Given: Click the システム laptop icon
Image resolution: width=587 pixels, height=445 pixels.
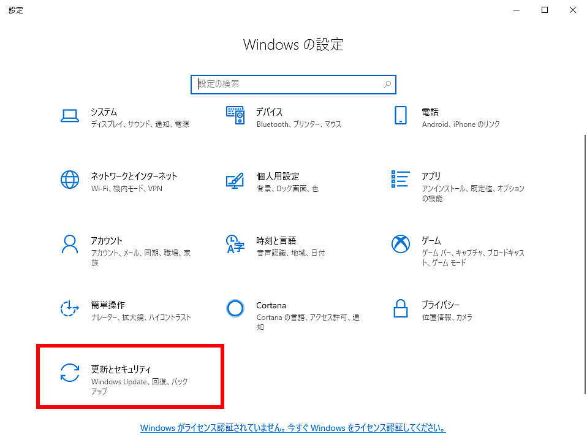Looking at the screenshot, I should [x=70, y=115].
